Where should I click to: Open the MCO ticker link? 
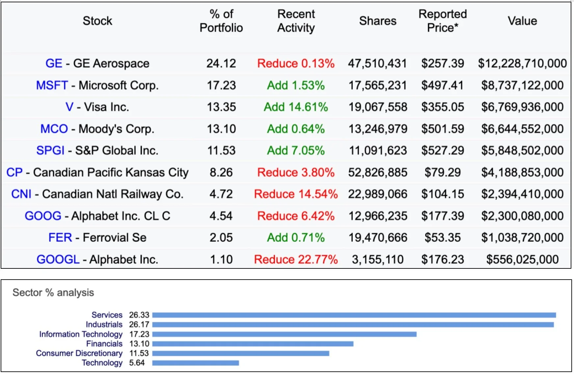click(x=54, y=129)
